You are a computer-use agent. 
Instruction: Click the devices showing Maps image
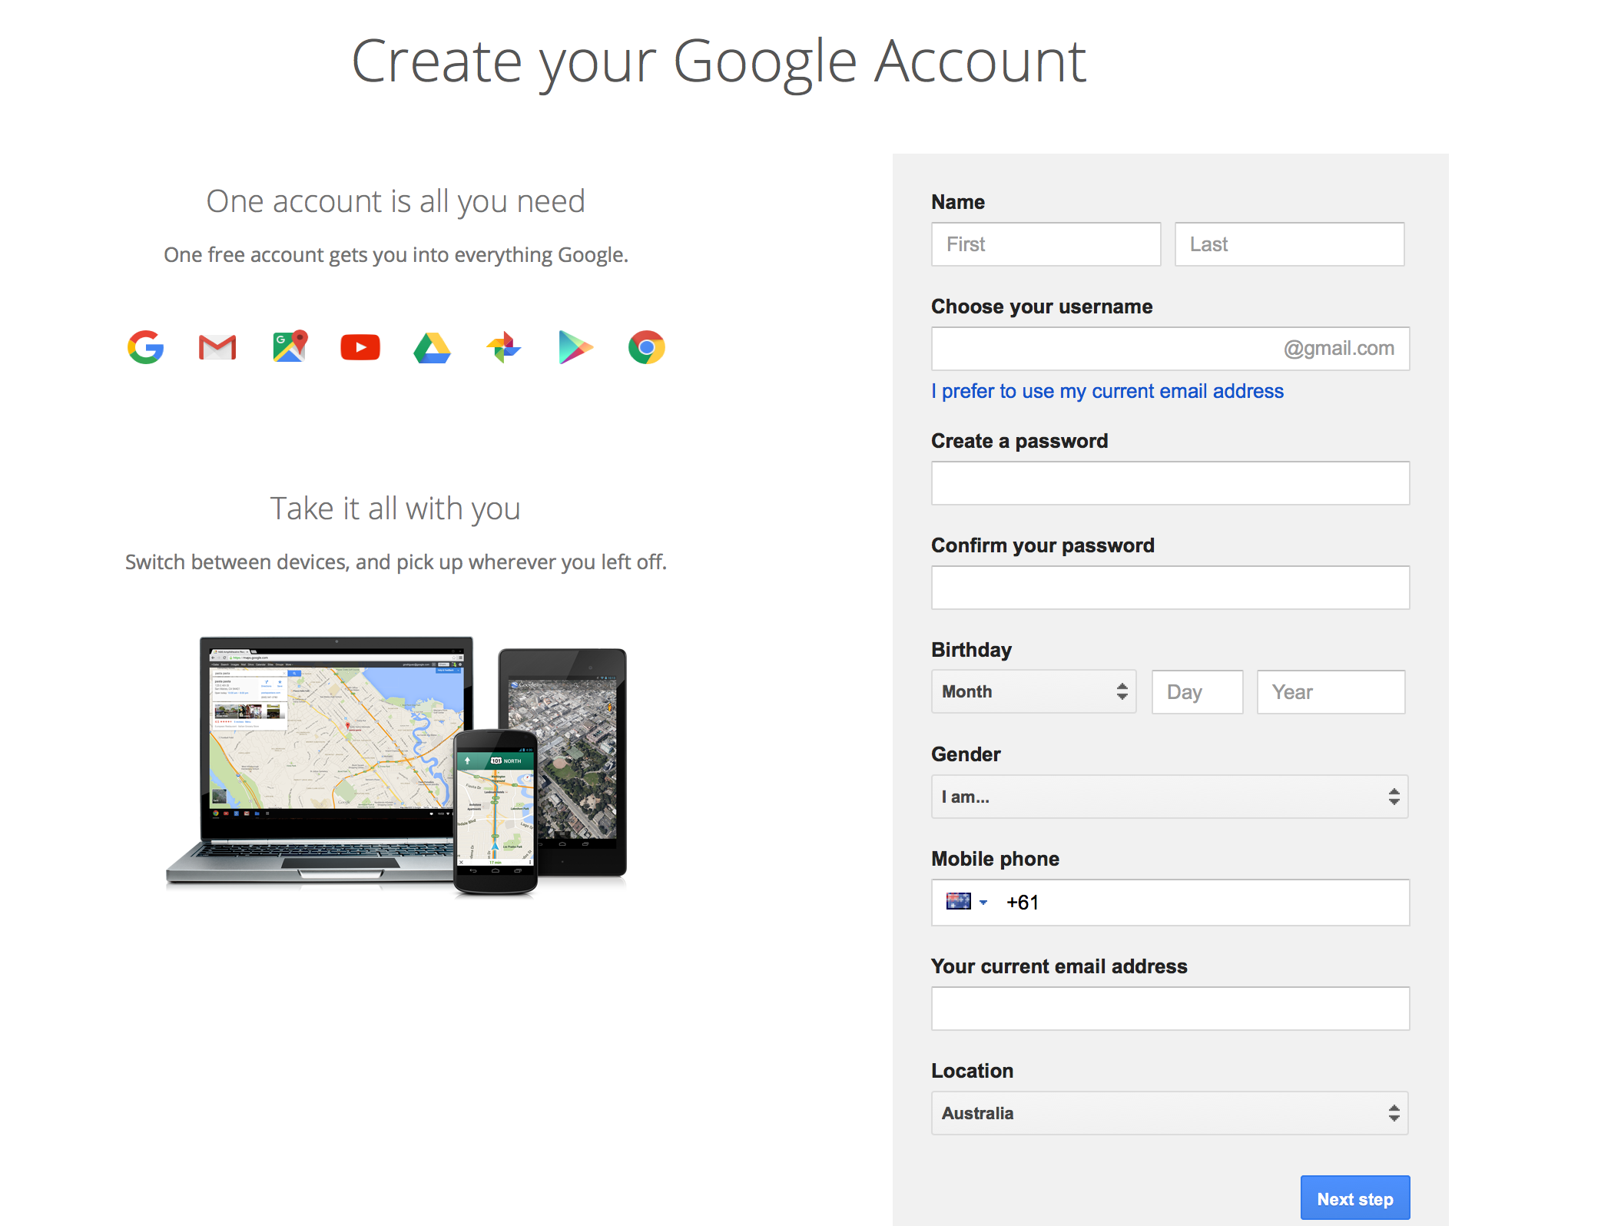(396, 766)
